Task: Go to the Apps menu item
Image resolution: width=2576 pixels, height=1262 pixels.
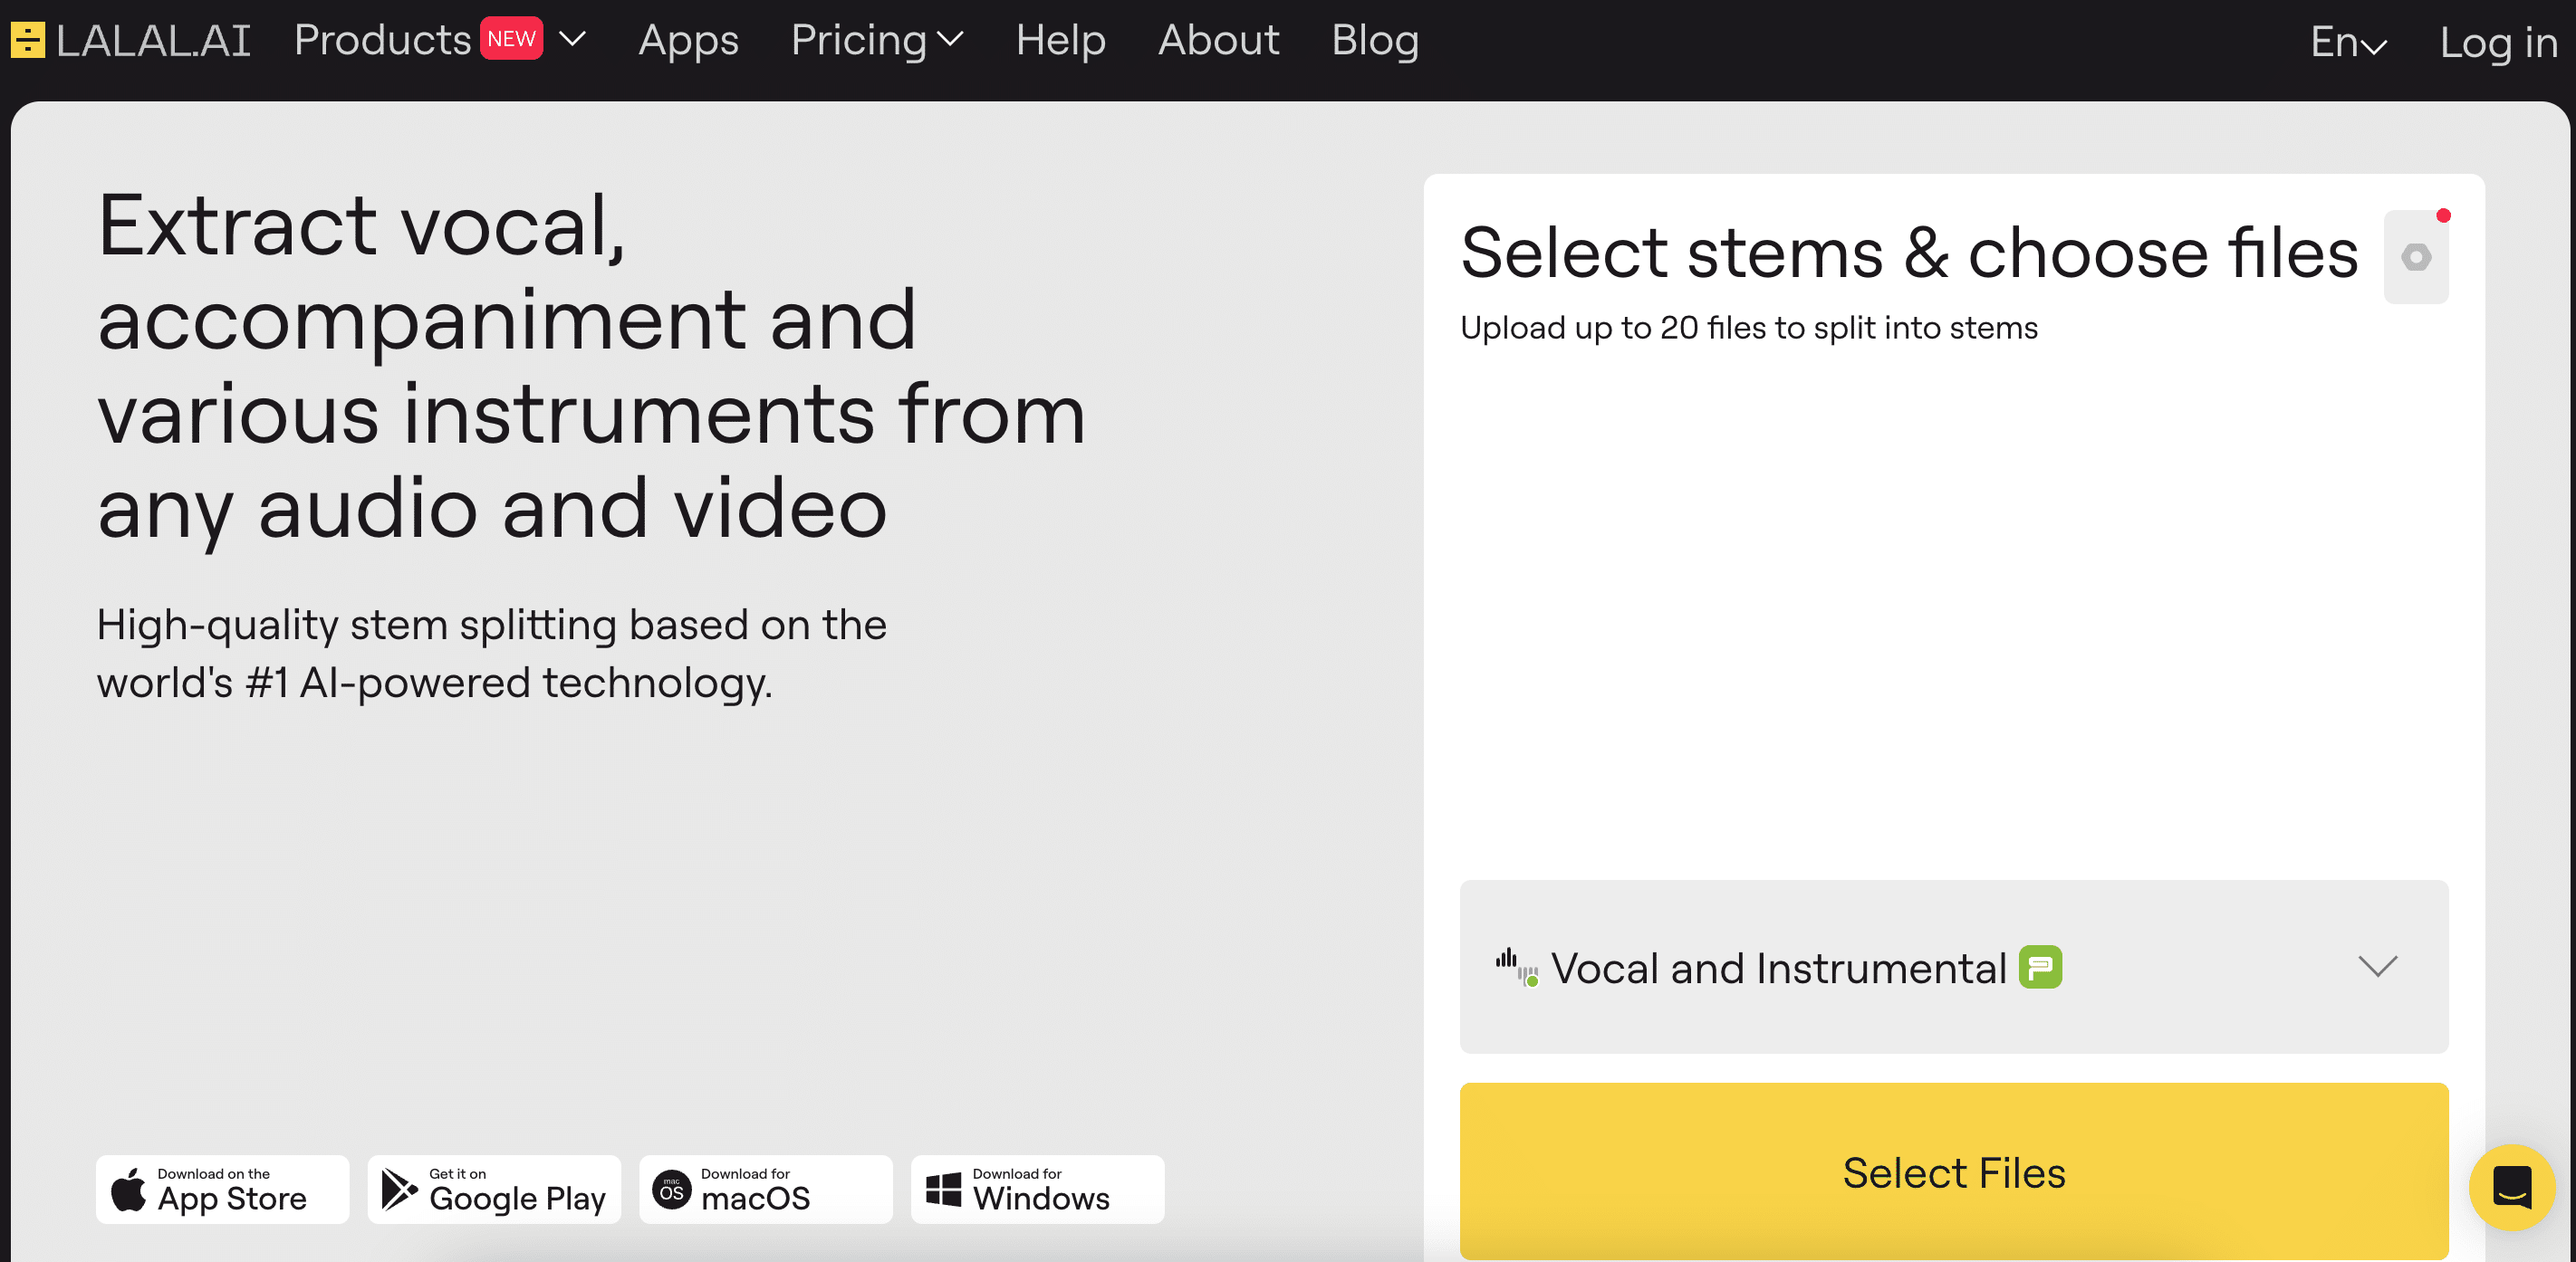Action: point(688,40)
